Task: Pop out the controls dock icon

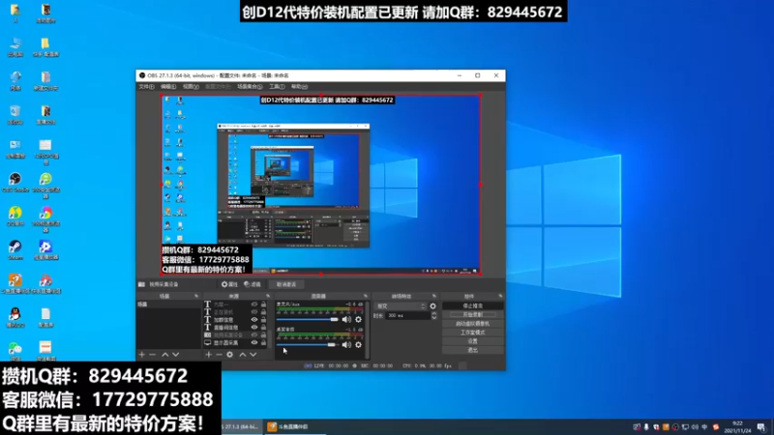Action: [500, 296]
